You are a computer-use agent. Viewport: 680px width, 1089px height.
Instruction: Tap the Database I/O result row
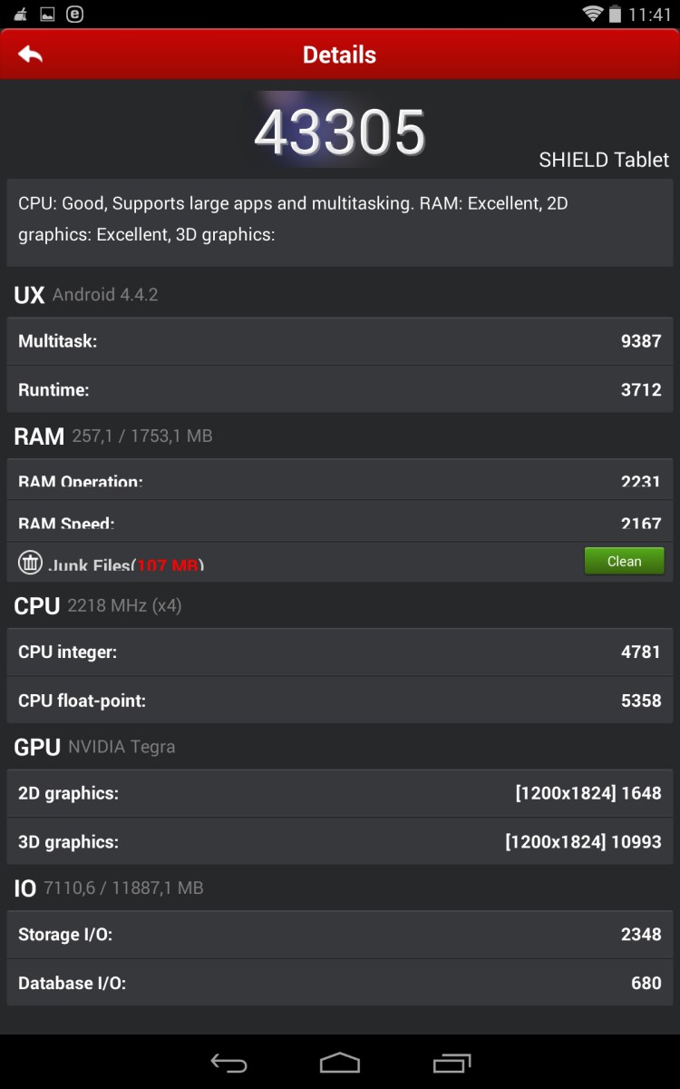[x=340, y=983]
